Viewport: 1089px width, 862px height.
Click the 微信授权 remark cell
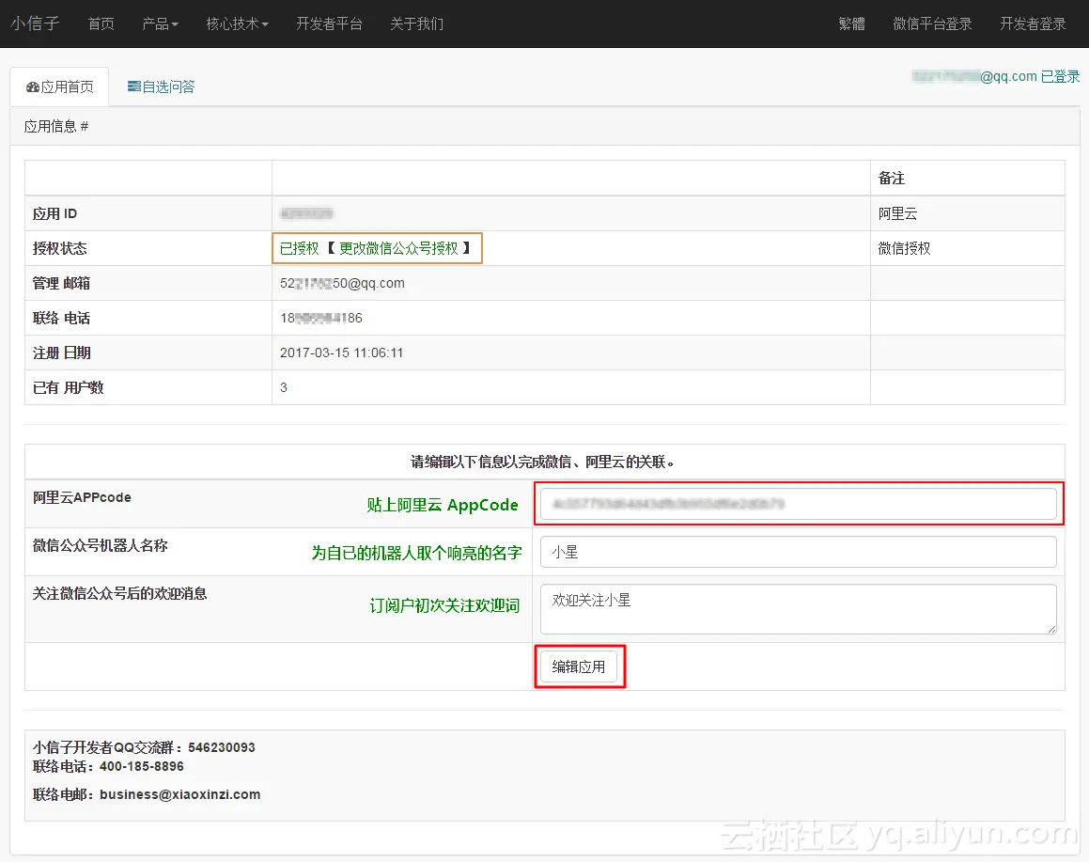click(x=904, y=249)
